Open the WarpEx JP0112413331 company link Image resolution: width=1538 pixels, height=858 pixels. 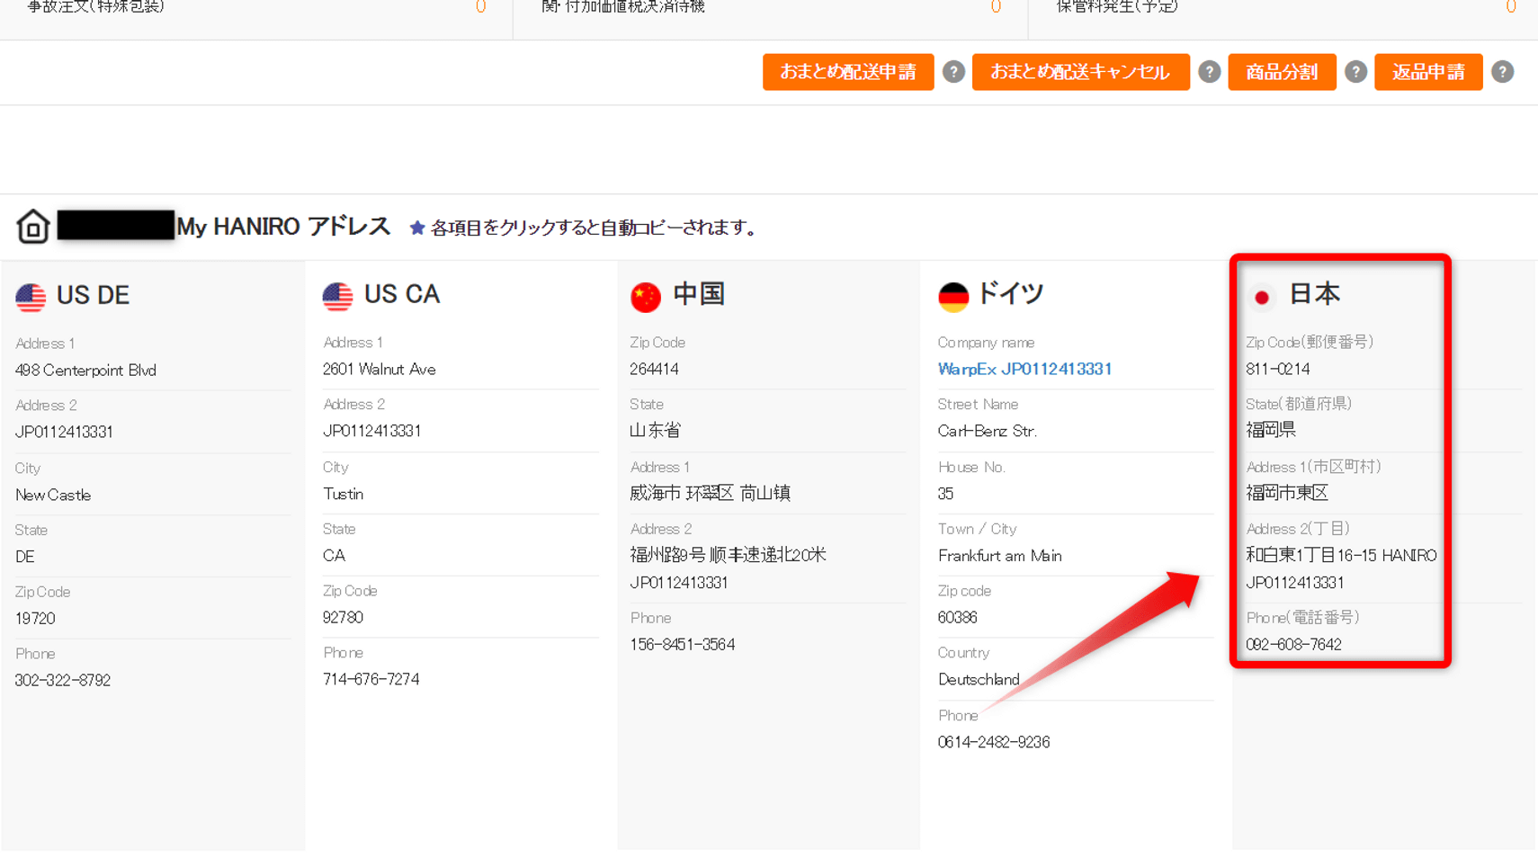point(1024,369)
